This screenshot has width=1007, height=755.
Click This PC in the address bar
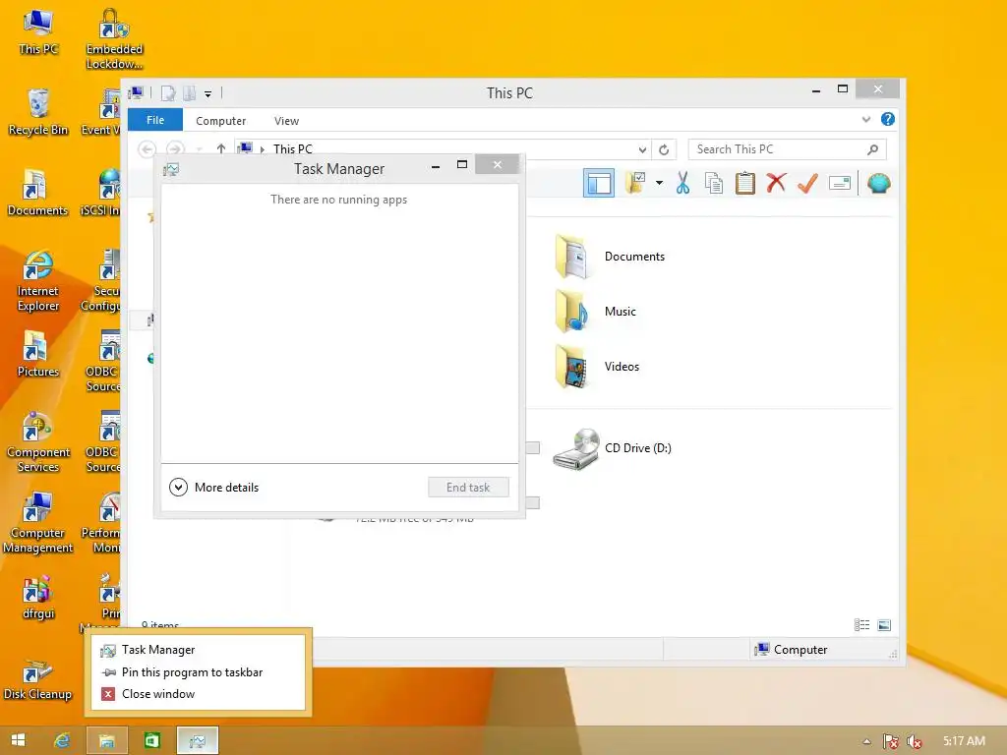pos(293,149)
